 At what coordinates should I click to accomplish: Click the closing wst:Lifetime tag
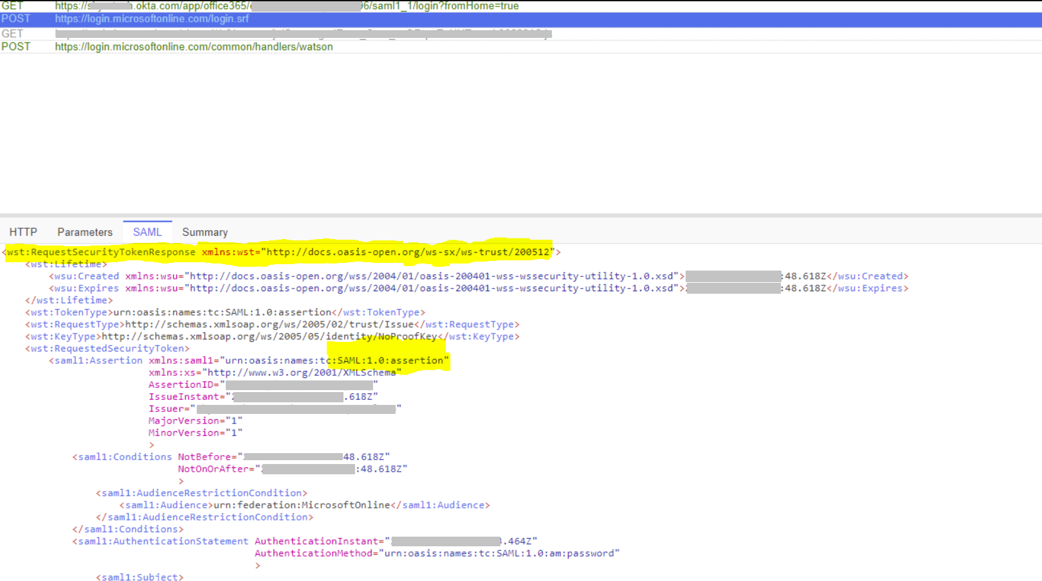tap(69, 300)
